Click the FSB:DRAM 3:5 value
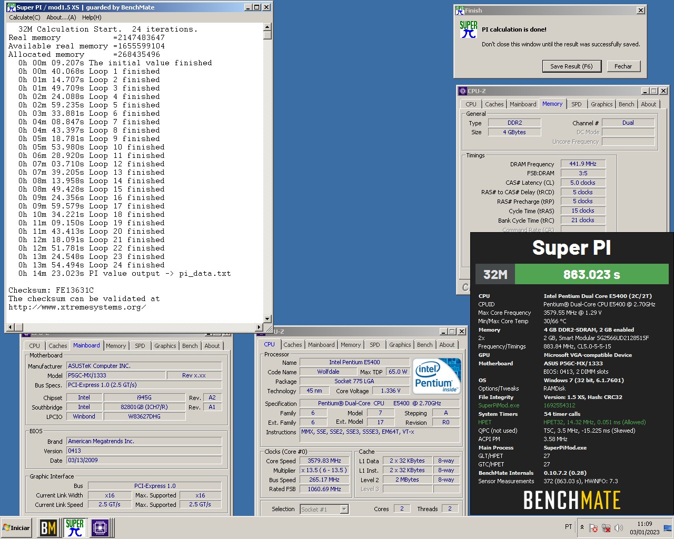The height and width of the screenshot is (539, 674). pos(583,173)
